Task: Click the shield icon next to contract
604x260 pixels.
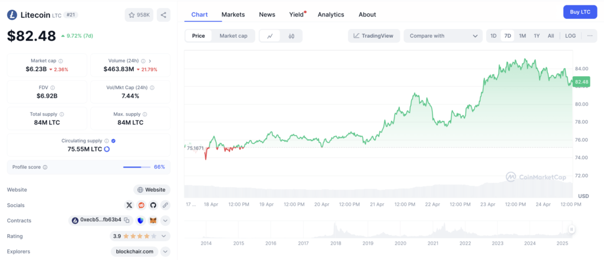Action: [140, 220]
